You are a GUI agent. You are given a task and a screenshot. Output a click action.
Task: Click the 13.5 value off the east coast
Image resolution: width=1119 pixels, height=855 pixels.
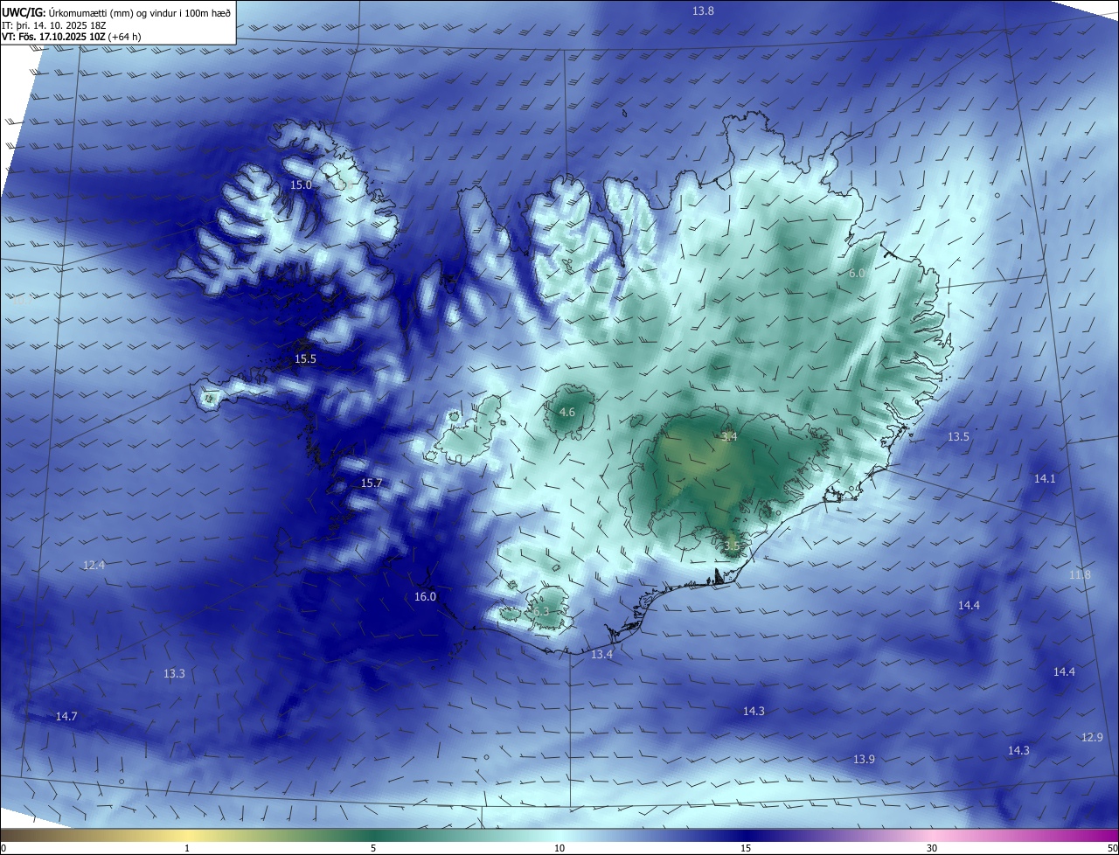click(x=958, y=437)
